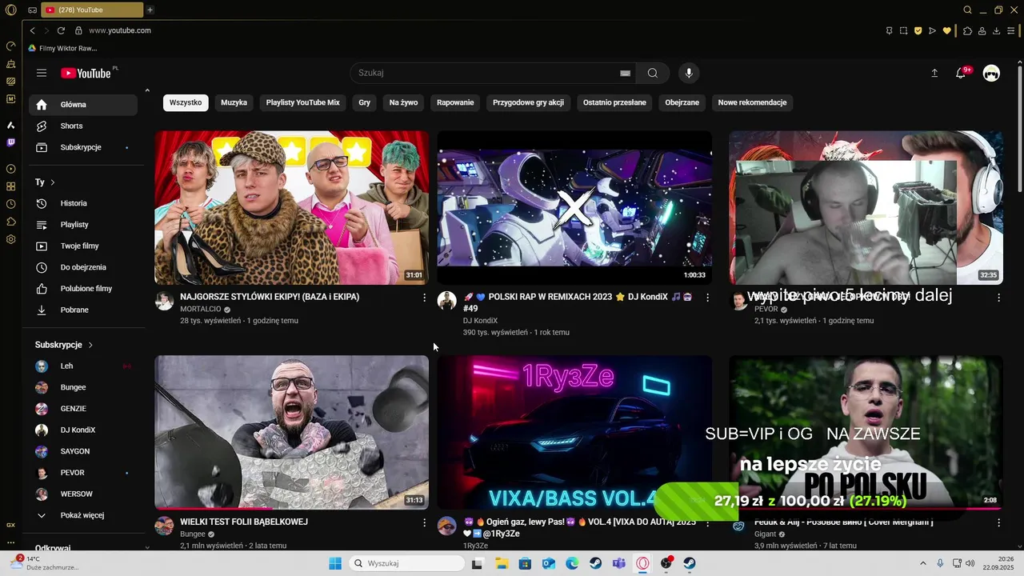This screenshot has width=1024, height=576.
Task: Open options menu for Feduk & Alj video
Action: [x=998, y=522]
